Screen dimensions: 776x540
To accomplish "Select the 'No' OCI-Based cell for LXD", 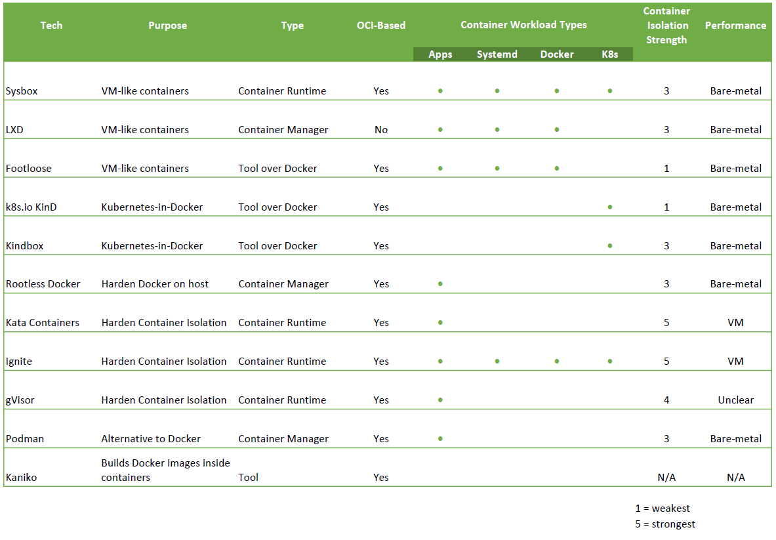I will (381, 130).
